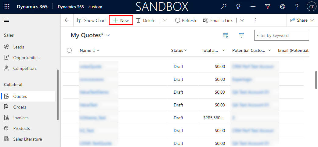Click the help question mark icon
Image resolution: width=318 pixels, height=147 pixels.
[x=297, y=7]
